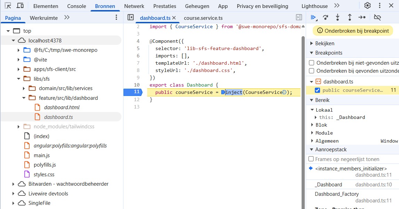Click the Step out of current function icon

[x=349, y=17]
